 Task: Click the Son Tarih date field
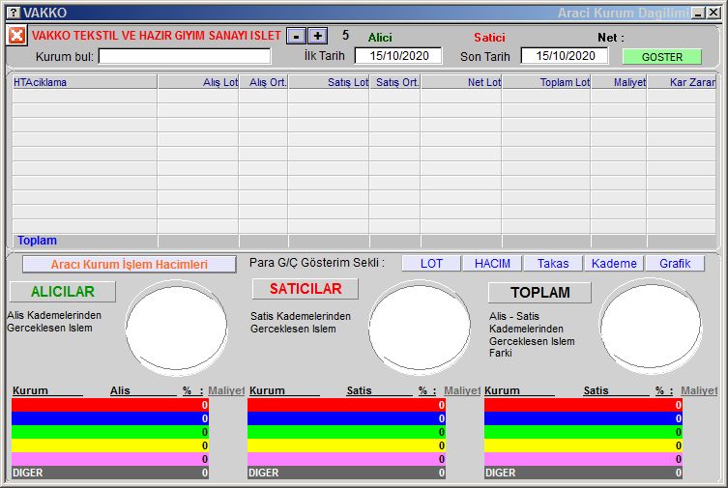[565, 56]
